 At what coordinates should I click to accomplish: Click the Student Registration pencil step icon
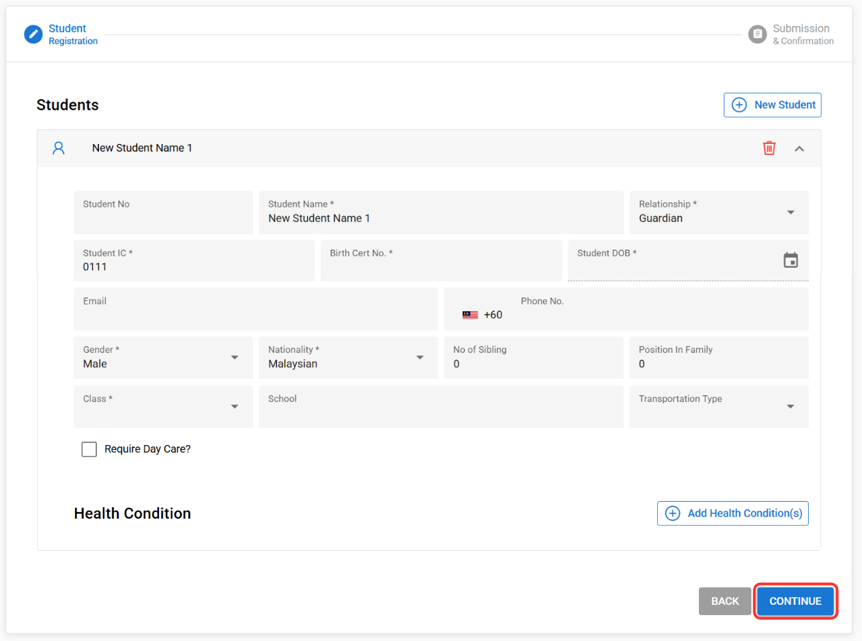coord(33,34)
